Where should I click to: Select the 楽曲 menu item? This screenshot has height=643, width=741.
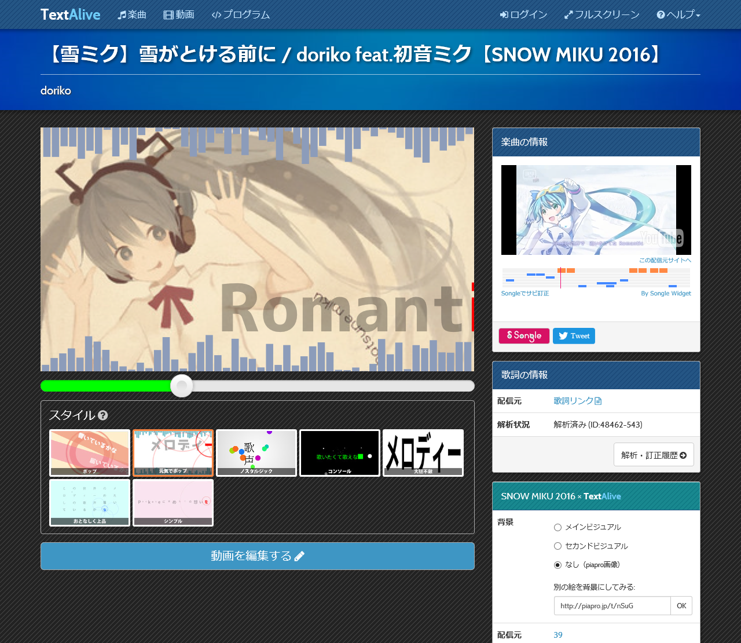click(131, 14)
